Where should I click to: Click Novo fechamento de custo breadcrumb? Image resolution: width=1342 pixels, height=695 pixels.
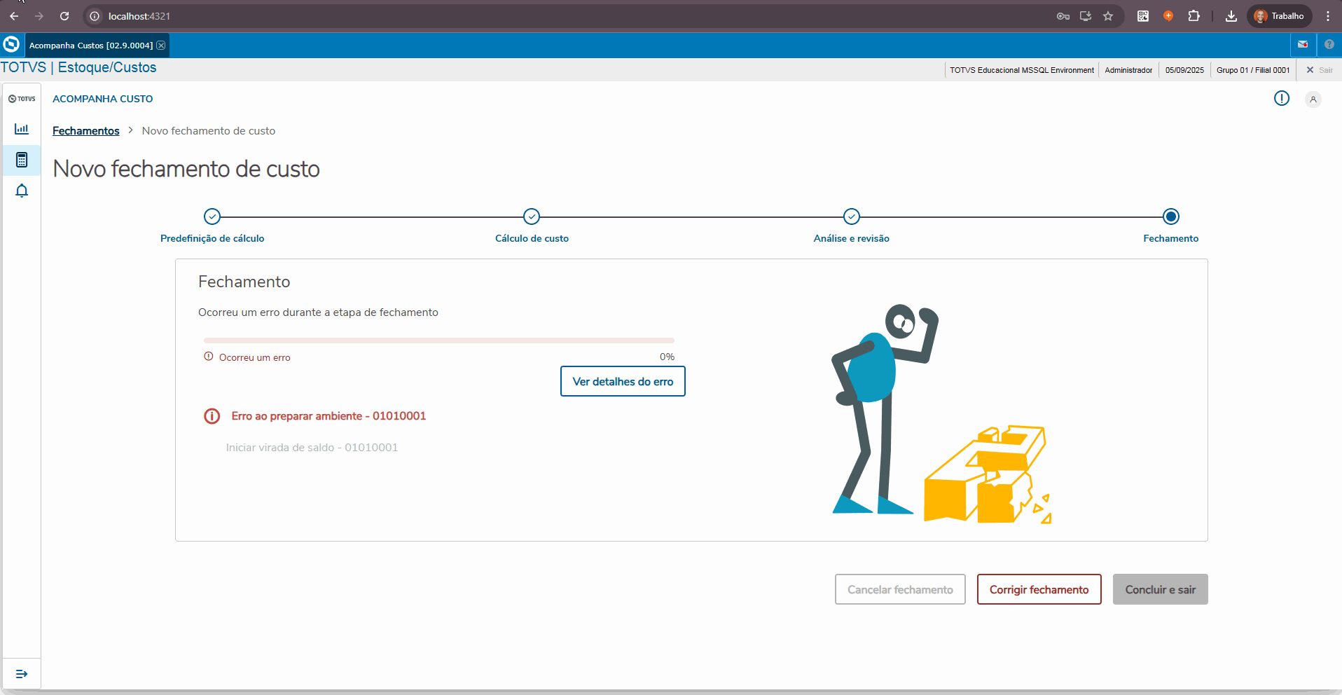[x=209, y=131]
